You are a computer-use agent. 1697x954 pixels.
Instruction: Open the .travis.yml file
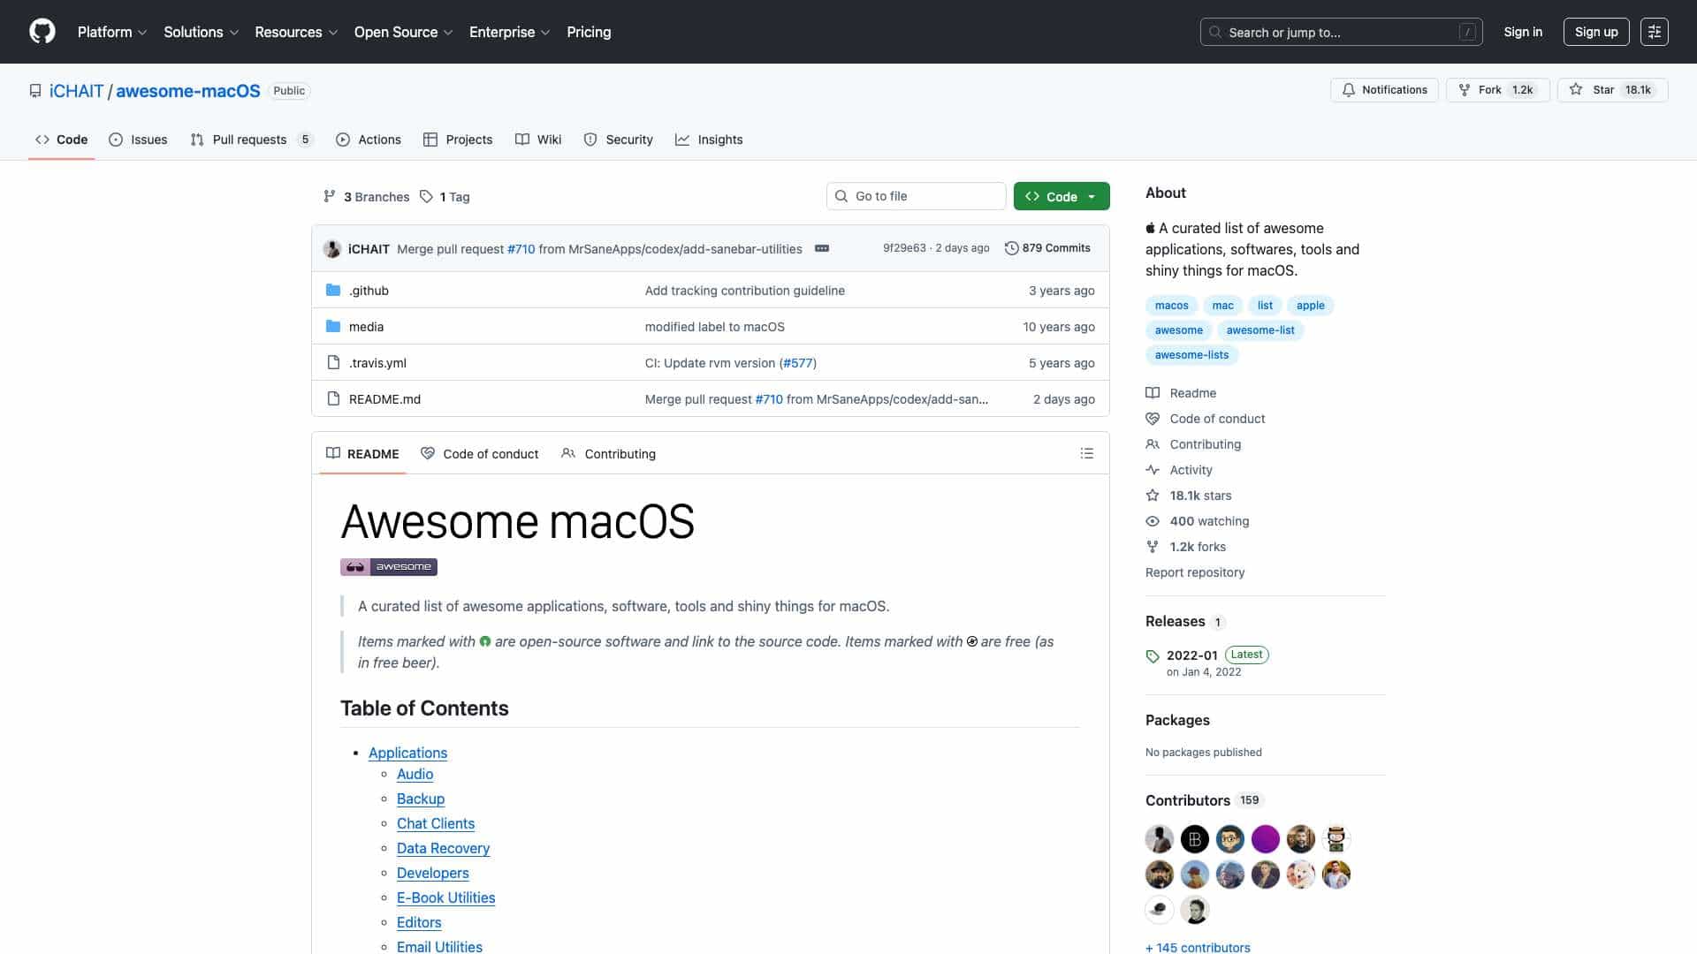[377, 363]
